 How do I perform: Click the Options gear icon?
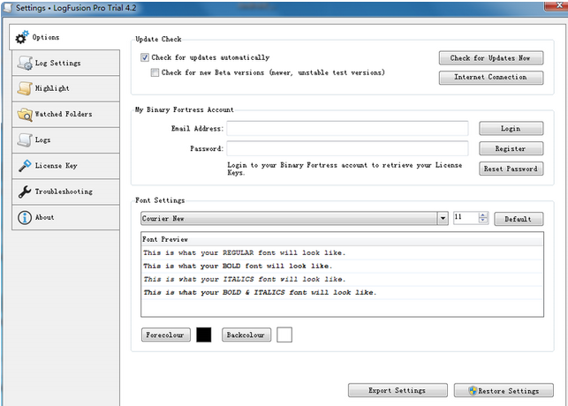(22, 37)
